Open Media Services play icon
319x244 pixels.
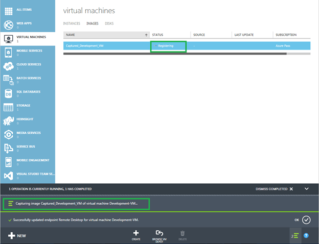coord(9,135)
